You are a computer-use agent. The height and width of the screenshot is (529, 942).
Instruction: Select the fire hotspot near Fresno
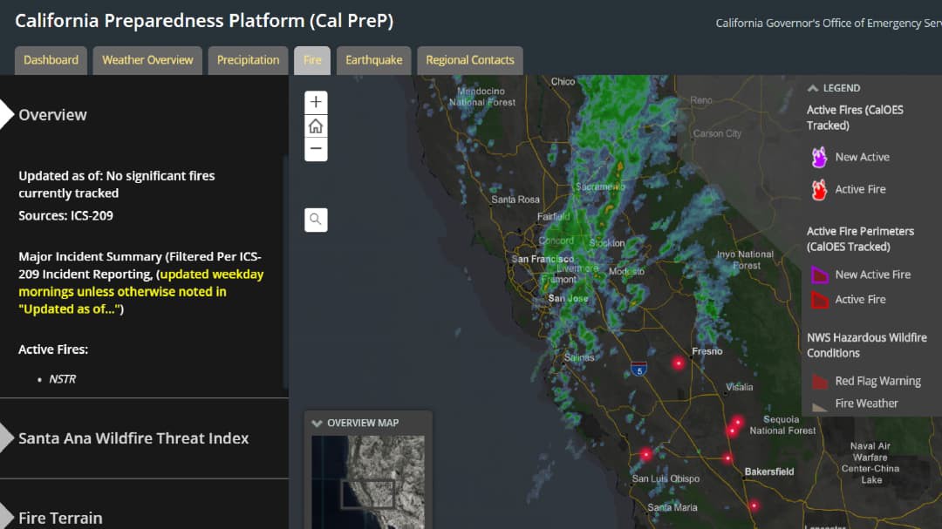tap(679, 363)
